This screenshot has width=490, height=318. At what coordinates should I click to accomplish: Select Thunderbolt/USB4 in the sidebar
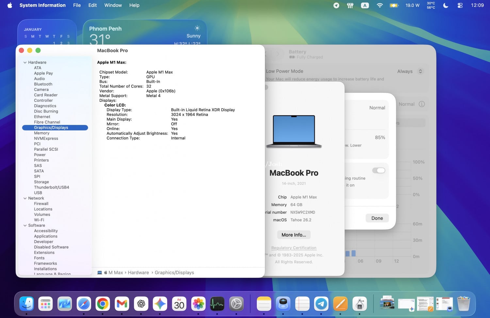52,188
